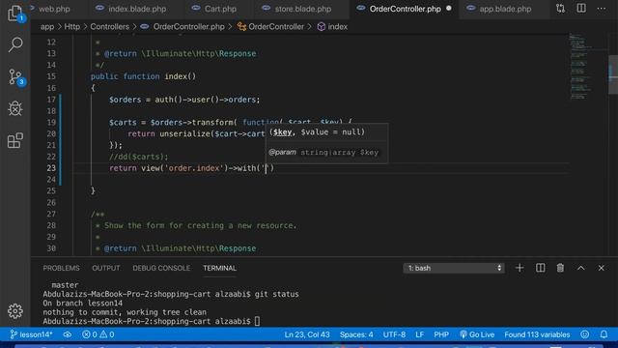This screenshot has width=618, height=348.
Task: Switch to the web.php tab
Action: click(x=54, y=9)
